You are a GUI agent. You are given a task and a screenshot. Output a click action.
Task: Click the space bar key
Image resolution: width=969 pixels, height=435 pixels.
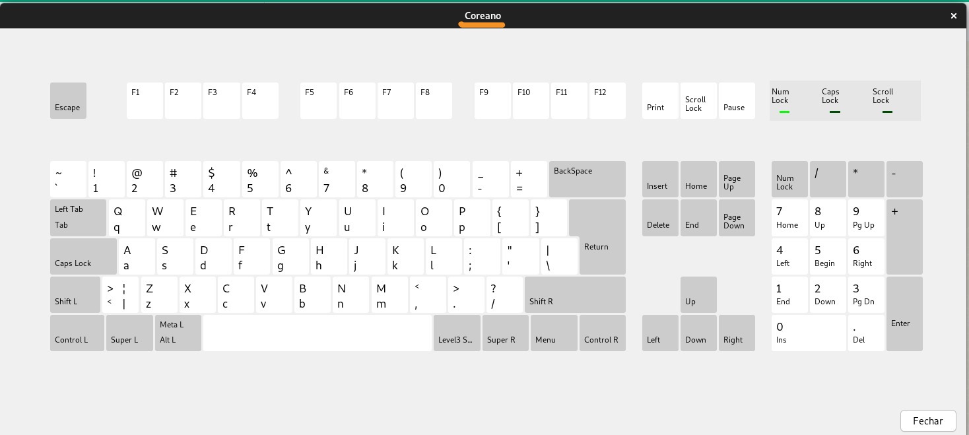317,333
